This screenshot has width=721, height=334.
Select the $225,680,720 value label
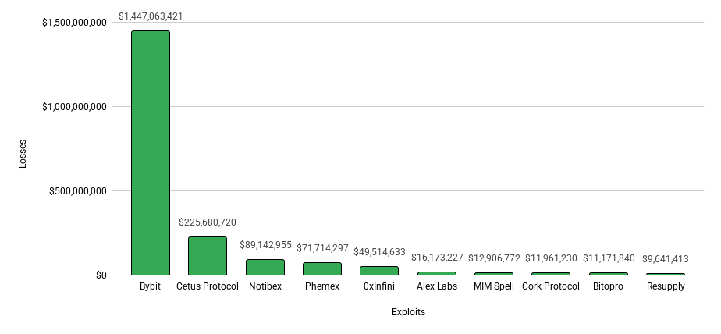(208, 222)
